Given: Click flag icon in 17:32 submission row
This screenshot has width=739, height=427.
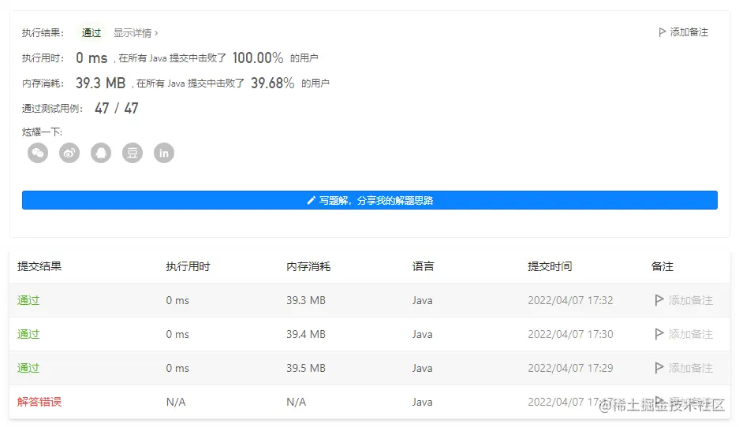Looking at the screenshot, I should (659, 300).
